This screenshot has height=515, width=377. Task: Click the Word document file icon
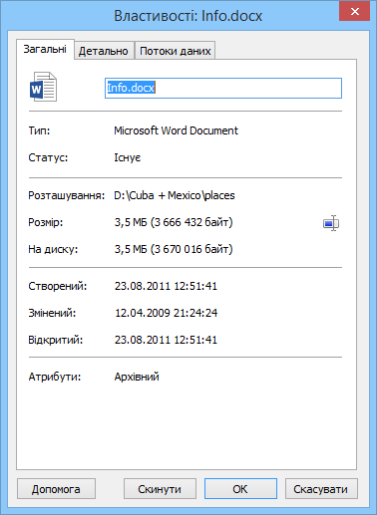[43, 87]
